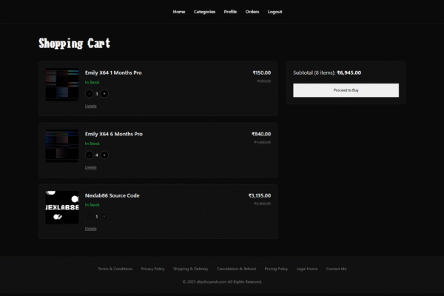Decrease quantity of Emily X64 6 Months Pro

point(89,155)
